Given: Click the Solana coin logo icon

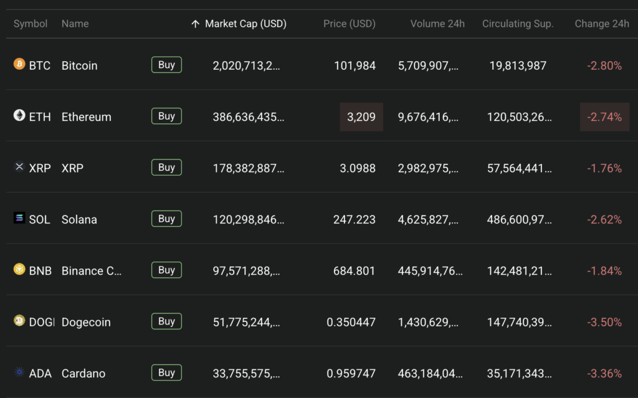Looking at the screenshot, I should pos(19,218).
